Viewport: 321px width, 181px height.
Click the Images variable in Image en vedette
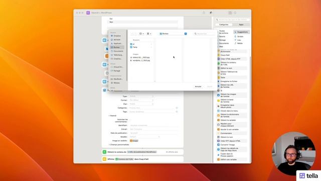[134, 141]
